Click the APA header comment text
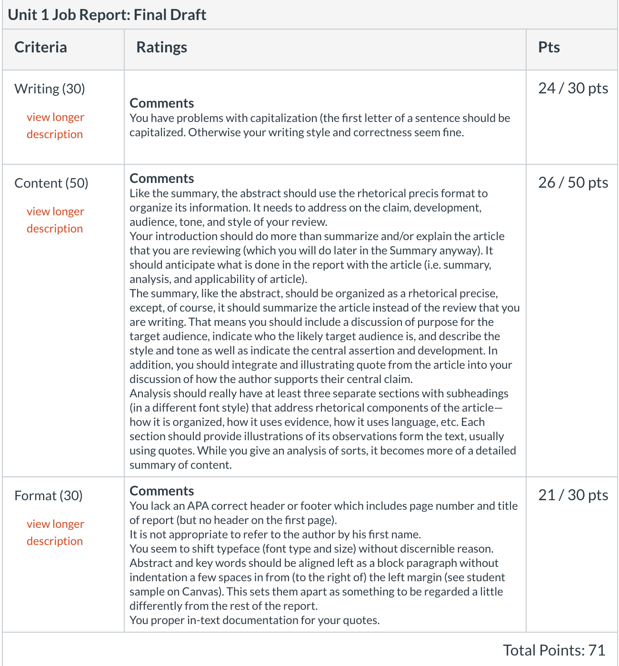619x666 pixels. (324, 513)
